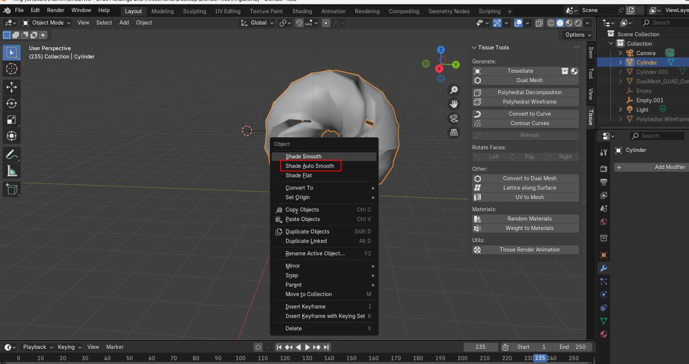Toggle timeline auto keying record button
This screenshot has width=689, height=364.
258,347
